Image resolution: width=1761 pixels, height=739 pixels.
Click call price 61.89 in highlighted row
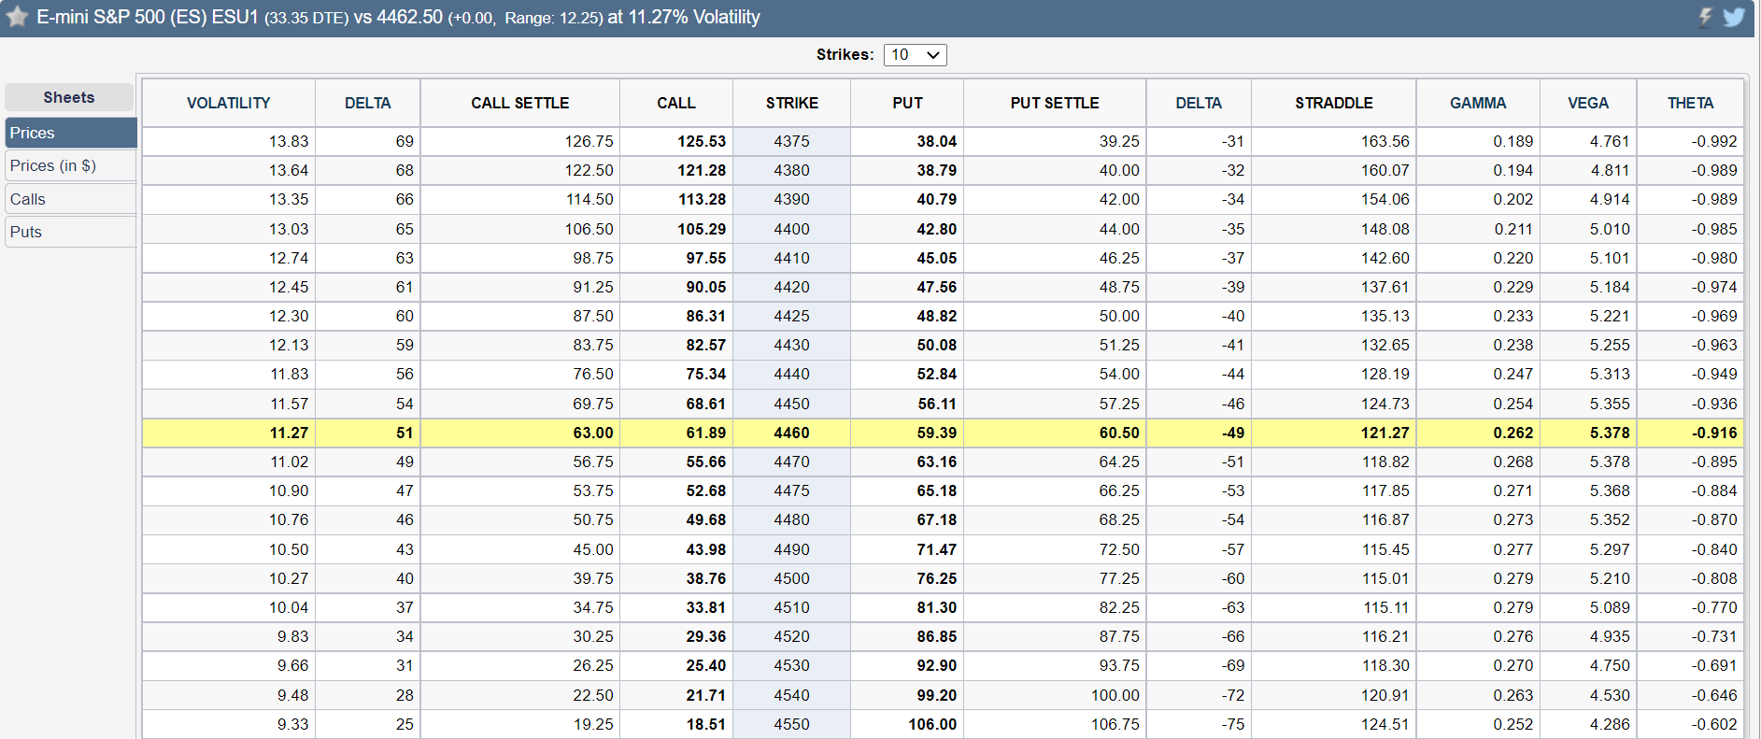(706, 433)
